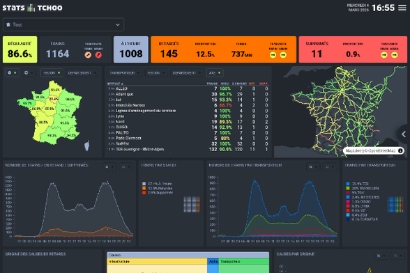Open the square dropdown on Nombre de trains en retard chart

(x=126, y=166)
